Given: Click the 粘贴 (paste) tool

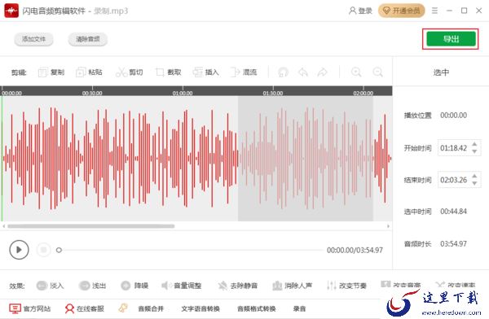Looking at the screenshot, I should (89, 72).
